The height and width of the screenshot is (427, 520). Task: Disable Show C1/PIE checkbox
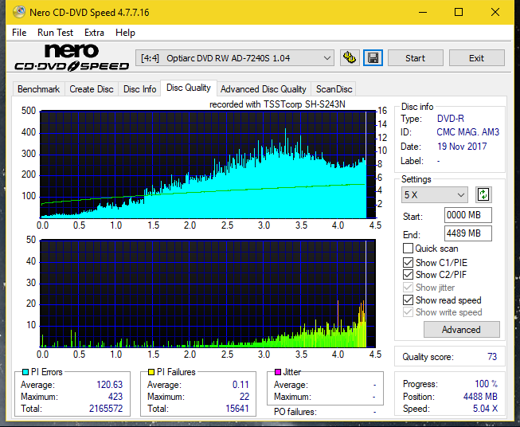coord(408,262)
